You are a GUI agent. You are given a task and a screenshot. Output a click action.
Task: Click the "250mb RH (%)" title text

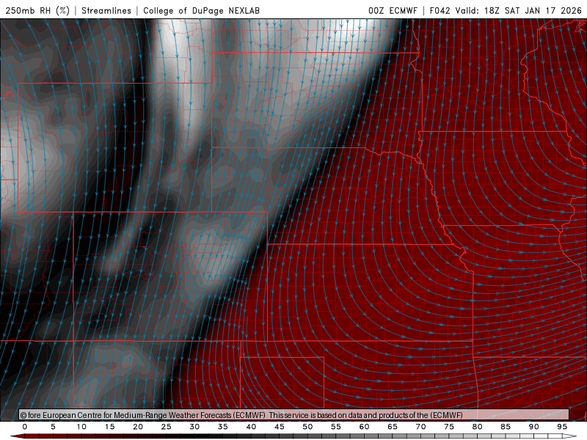pyautogui.click(x=37, y=10)
